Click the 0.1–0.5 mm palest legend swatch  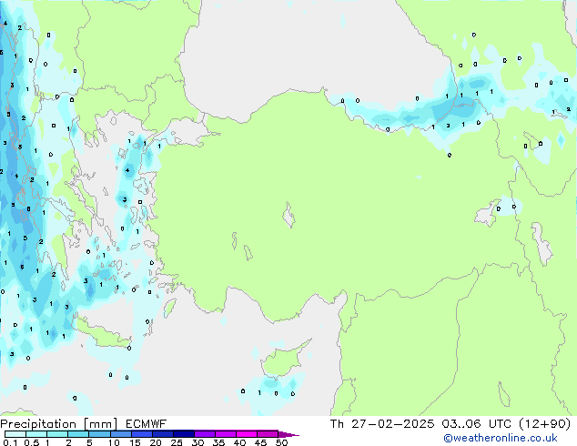point(15,434)
